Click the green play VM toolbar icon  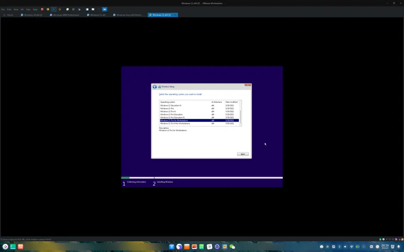[54, 9]
